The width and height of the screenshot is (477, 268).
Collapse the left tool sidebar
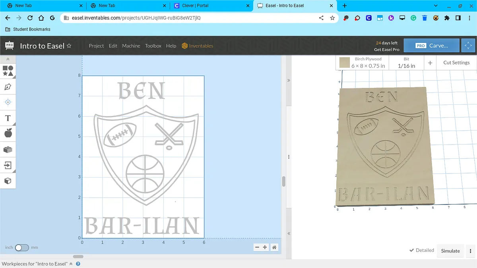[8, 59]
